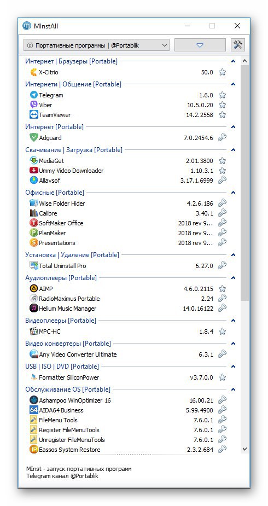
Task: Collapse the Видеоплееры group
Action: pos(234,321)
